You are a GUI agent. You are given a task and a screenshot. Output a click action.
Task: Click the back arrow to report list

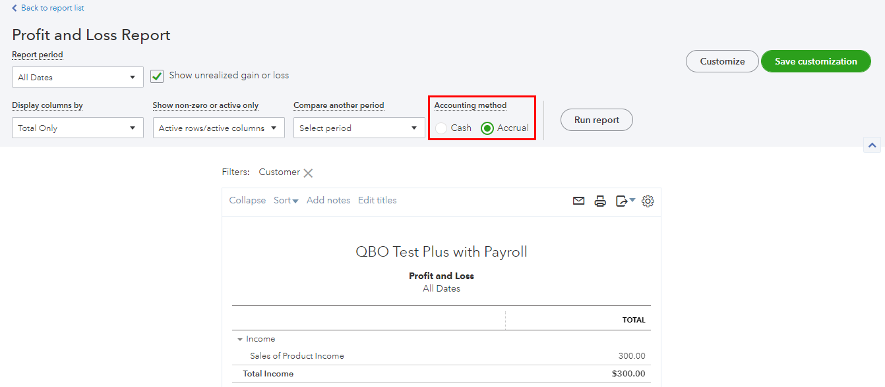[x=15, y=9]
